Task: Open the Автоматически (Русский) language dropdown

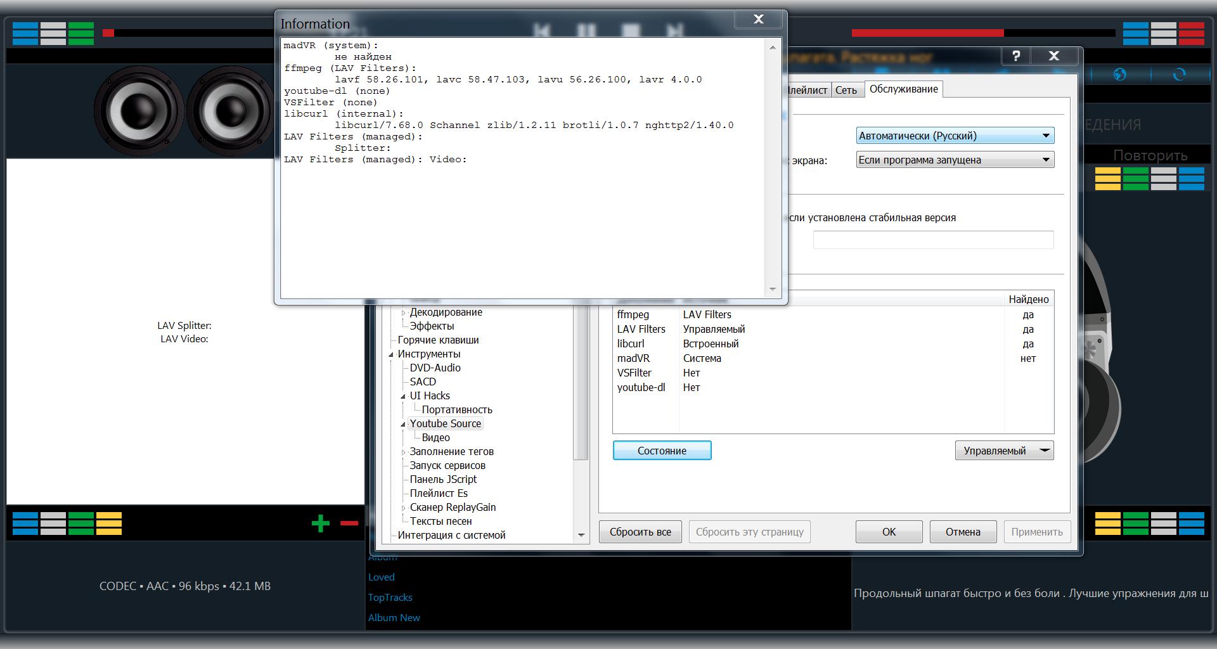Action: coord(955,136)
